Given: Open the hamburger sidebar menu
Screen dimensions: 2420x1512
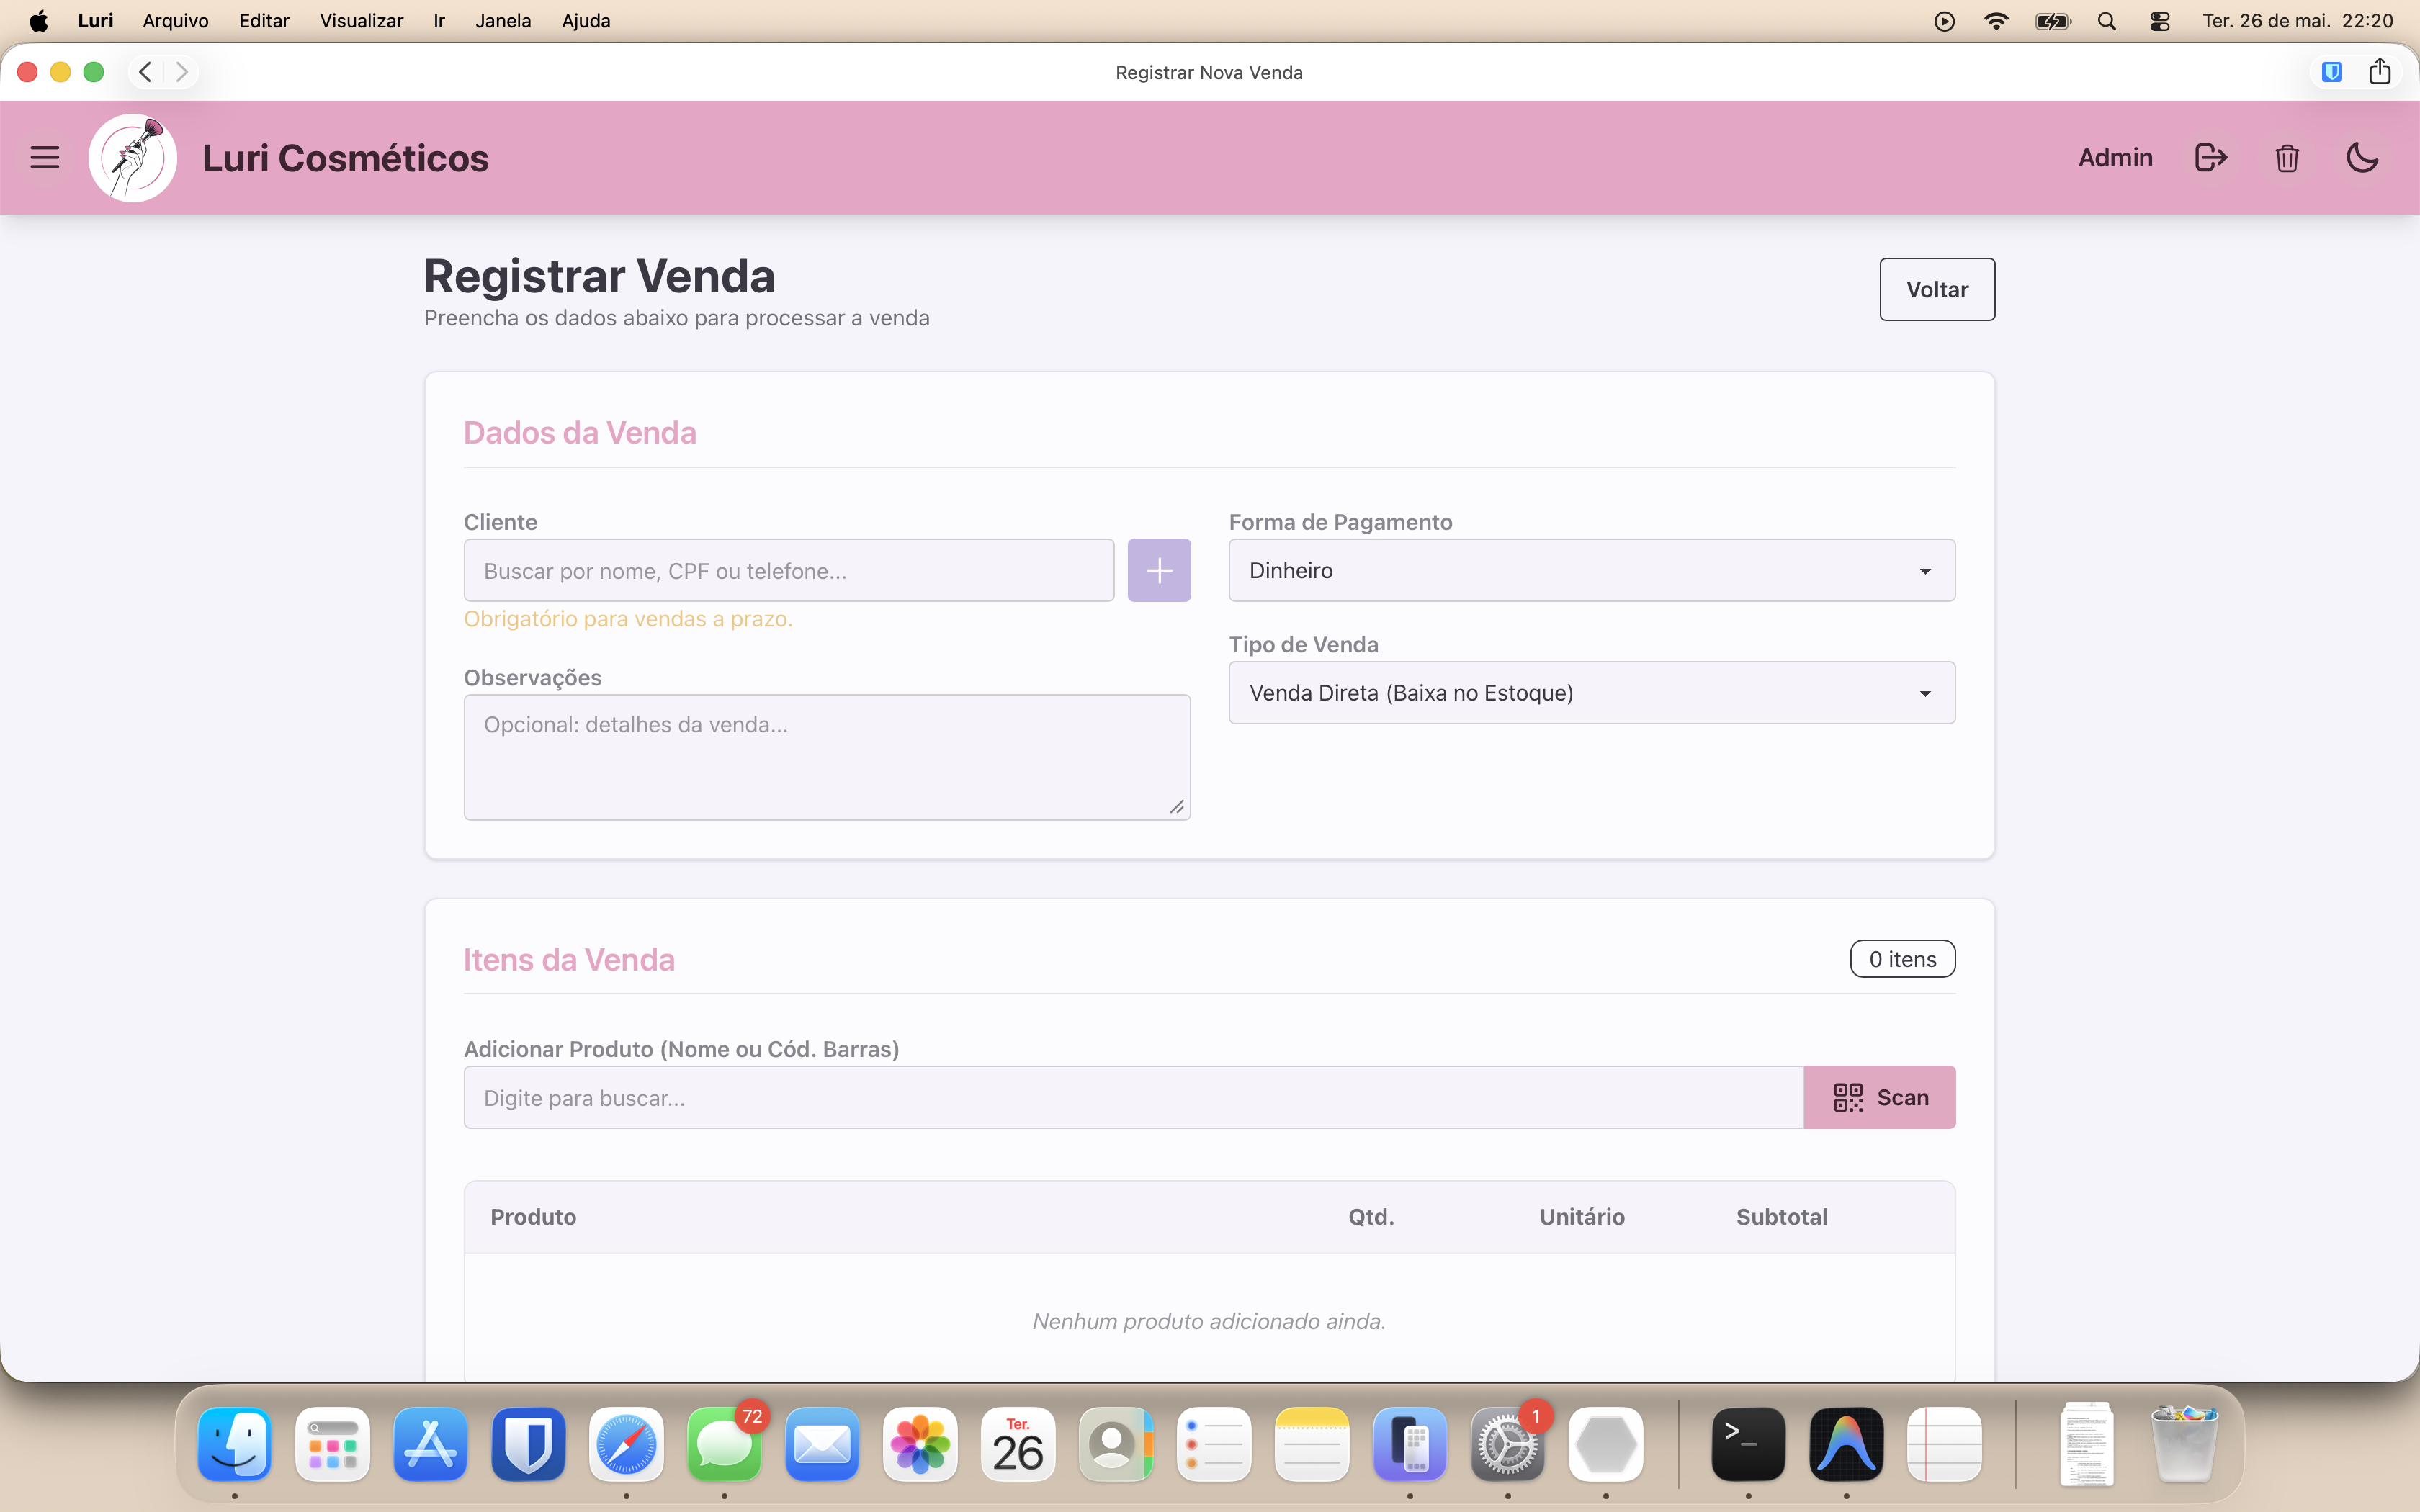Looking at the screenshot, I should pyautogui.click(x=45, y=157).
